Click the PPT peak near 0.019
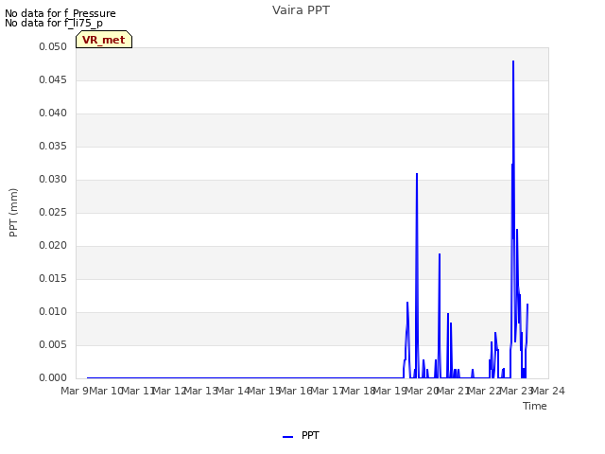Screen dimensions: 605x454 tap(440, 254)
